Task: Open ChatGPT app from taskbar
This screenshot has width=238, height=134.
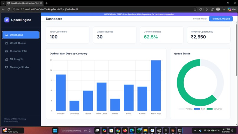Action: point(159,130)
